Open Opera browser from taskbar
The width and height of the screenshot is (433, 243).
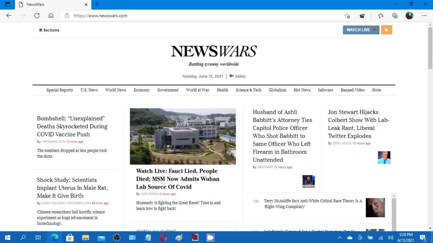(x=163, y=237)
